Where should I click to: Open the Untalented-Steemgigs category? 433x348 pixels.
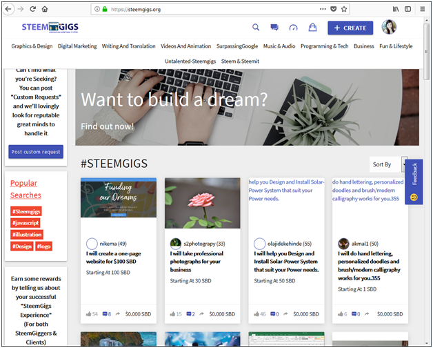pyautogui.click(x=190, y=61)
